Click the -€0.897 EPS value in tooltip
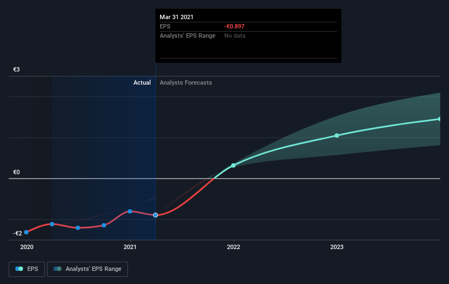 234,26
